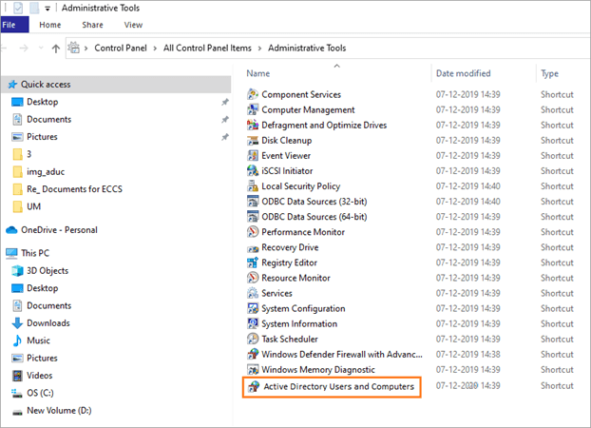Expand the chevron after All Control Panel Items
Screen dimensions: 591x428
259,49
